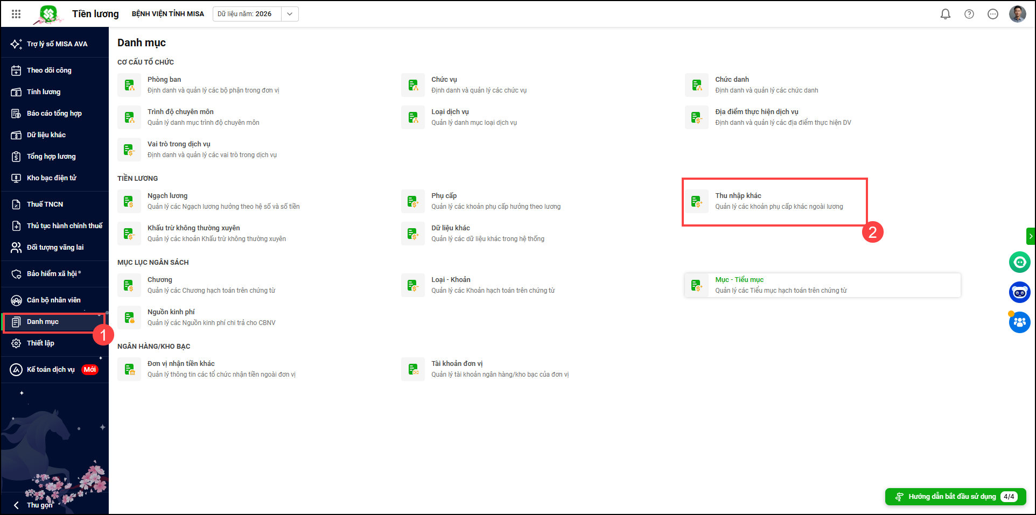Open Tính lương in the sidebar
The width and height of the screenshot is (1036, 515).
pyautogui.click(x=44, y=92)
